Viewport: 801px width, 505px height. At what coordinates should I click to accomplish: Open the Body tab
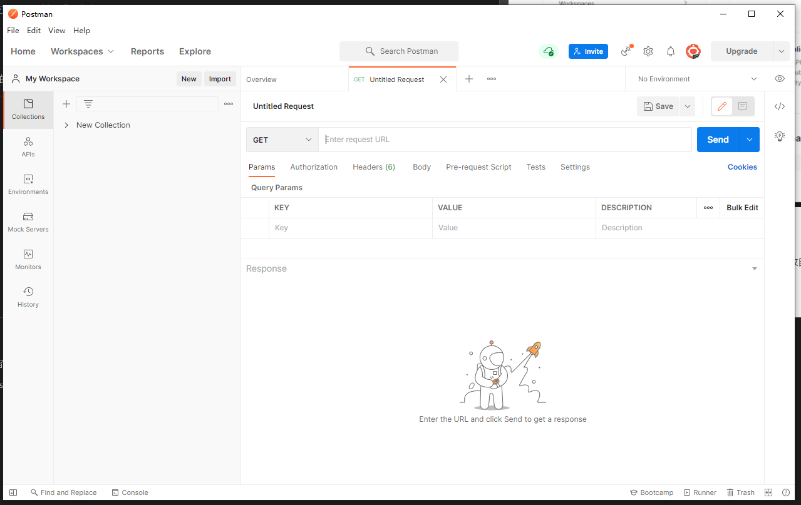point(421,167)
